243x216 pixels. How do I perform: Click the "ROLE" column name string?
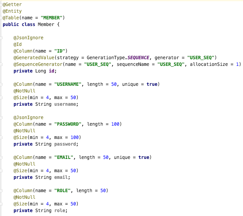click(x=62, y=191)
